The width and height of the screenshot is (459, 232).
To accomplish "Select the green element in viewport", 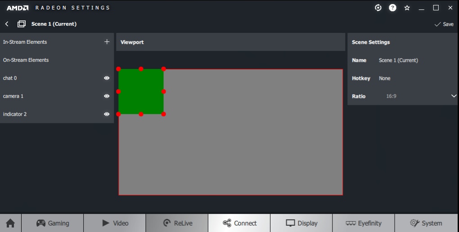I will click(x=141, y=91).
